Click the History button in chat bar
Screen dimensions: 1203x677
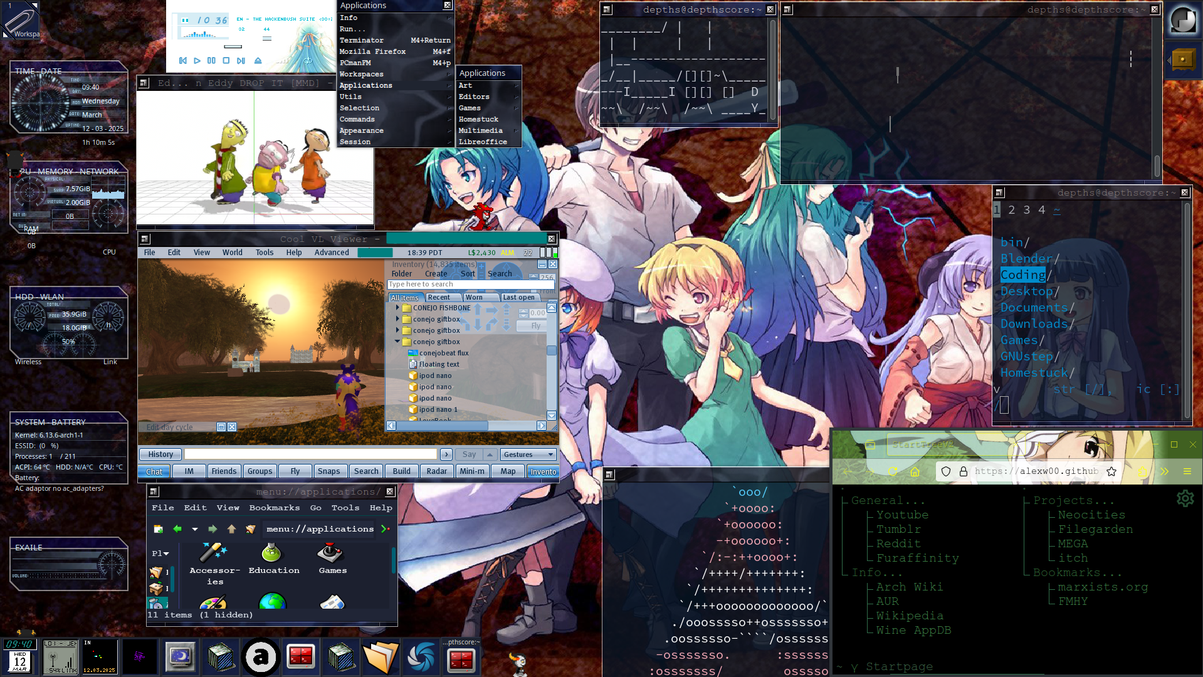coord(160,454)
